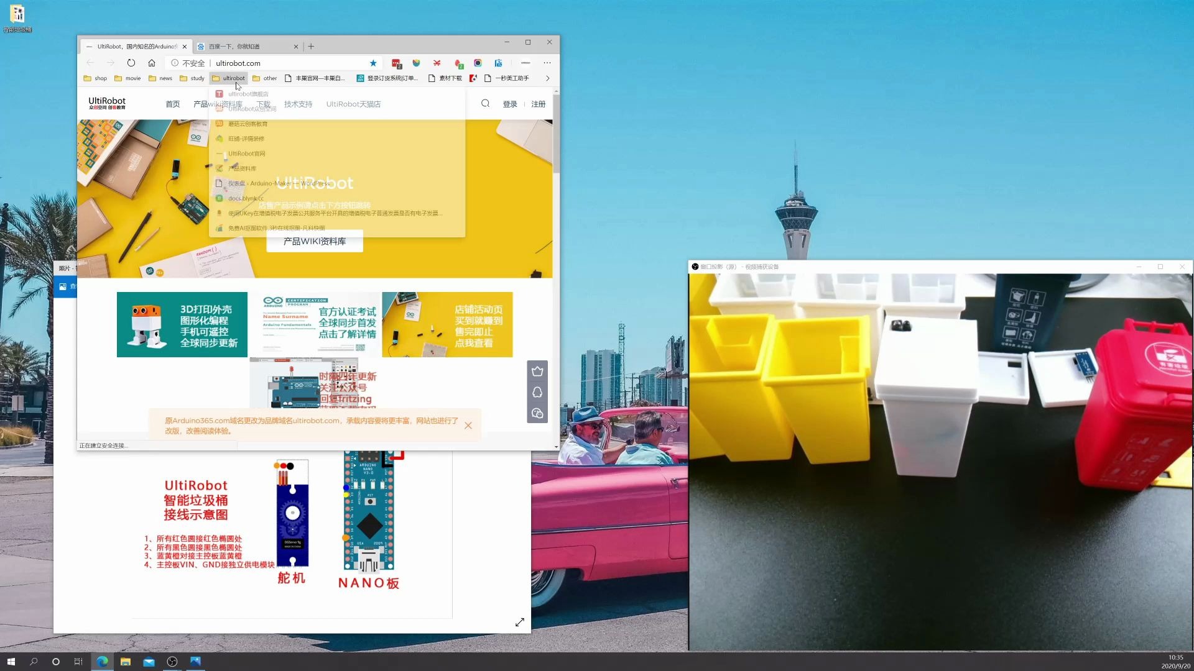Open the OBS icon on the taskbar

point(172,662)
